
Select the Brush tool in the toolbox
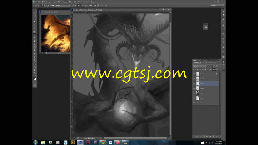pos(35,34)
